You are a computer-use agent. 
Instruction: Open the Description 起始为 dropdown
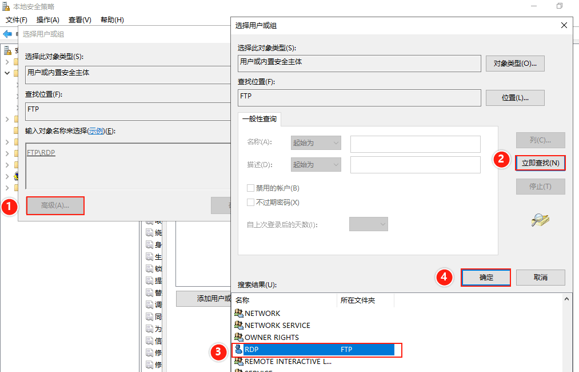(x=316, y=165)
